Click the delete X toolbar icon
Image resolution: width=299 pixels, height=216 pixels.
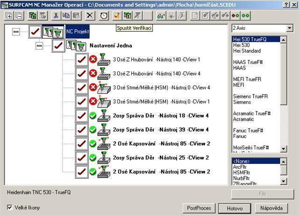coord(90,15)
